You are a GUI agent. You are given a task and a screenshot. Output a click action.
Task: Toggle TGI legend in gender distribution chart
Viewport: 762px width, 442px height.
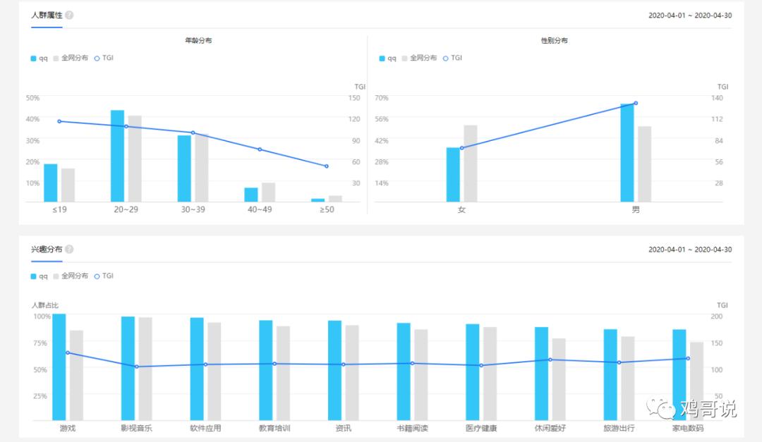click(452, 58)
